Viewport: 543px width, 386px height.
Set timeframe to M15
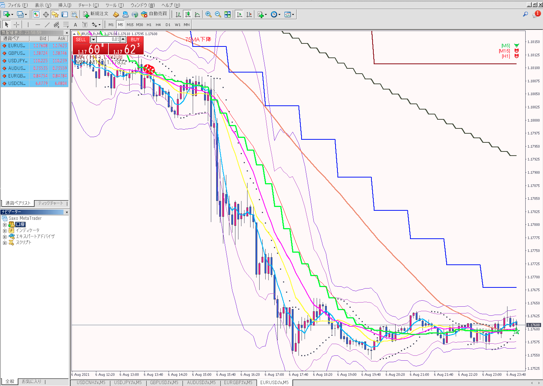click(130, 25)
